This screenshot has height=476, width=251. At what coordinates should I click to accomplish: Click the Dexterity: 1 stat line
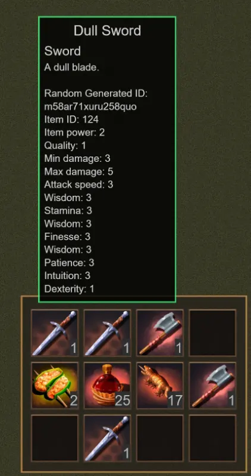(x=69, y=289)
